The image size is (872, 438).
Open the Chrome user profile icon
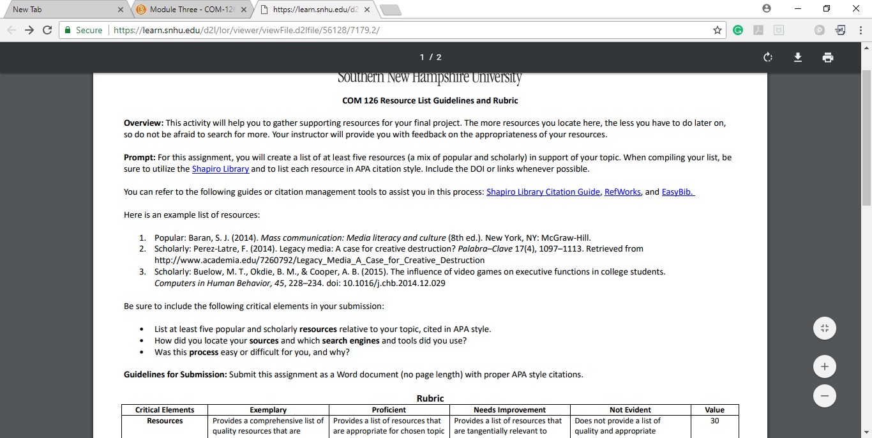(767, 9)
